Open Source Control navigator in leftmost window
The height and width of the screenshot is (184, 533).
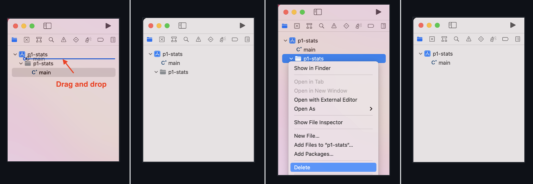pyautogui.click(x=27, y=40)
